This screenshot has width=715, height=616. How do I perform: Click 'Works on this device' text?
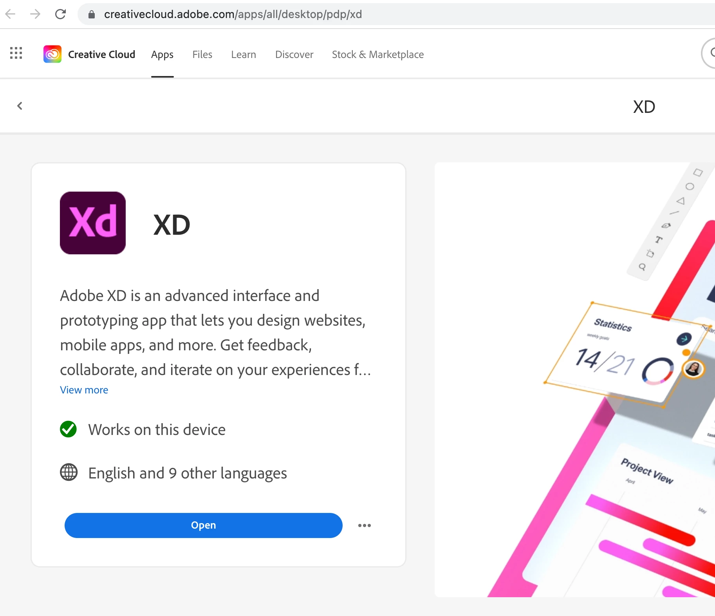[157, 430]
